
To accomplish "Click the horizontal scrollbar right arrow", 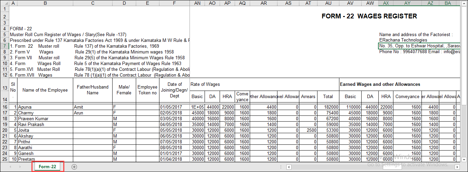I will pos(457,167).
